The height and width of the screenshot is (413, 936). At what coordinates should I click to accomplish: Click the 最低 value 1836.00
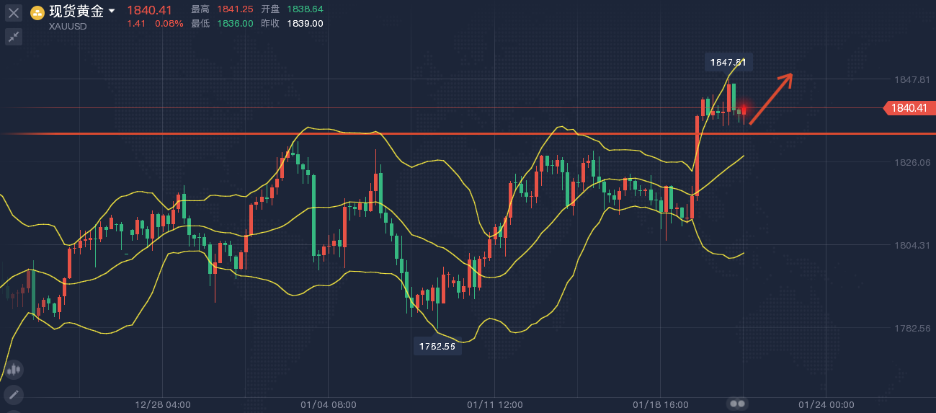[x=235, y=23]
